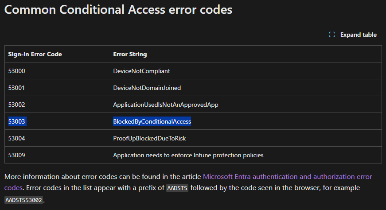Screen dimensions: 386x210
Task: Click the highlighted 53003 error code
Action: [17, 121]
